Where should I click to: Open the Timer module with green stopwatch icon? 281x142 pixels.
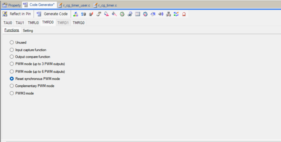click(x=122, y=14)
